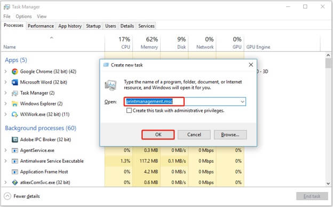
Task: Click the Windows Explorer folder icon
Action: (14, 104)
